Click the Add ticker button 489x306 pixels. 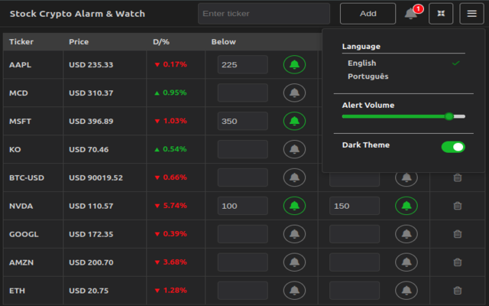(x=368, y=14)
